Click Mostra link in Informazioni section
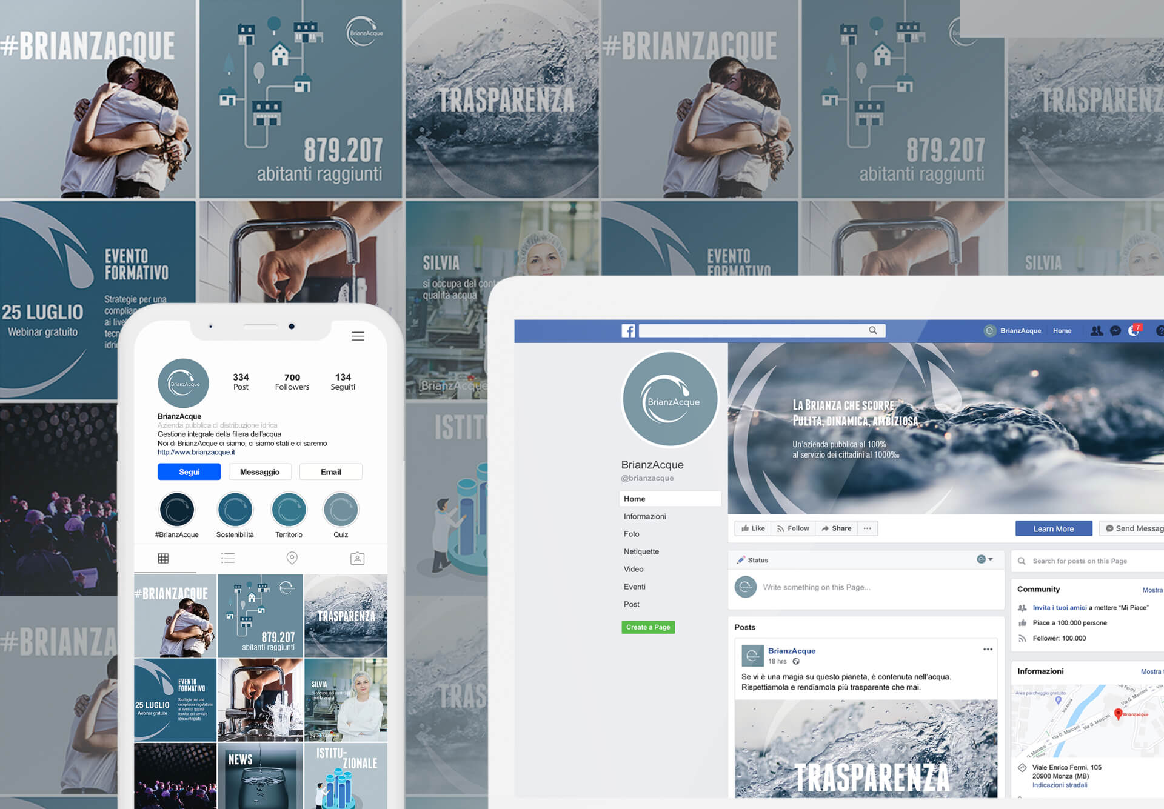 coord(1151,671)
